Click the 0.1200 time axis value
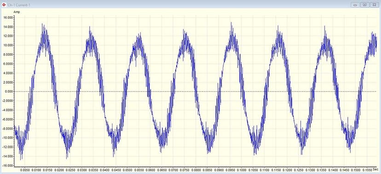Viewport: 381px width, 174px height. (288, 170)
